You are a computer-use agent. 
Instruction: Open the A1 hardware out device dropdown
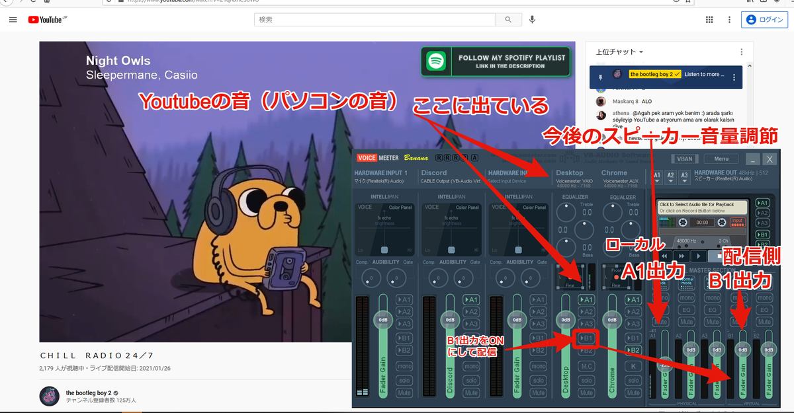[x=657, y=176]
